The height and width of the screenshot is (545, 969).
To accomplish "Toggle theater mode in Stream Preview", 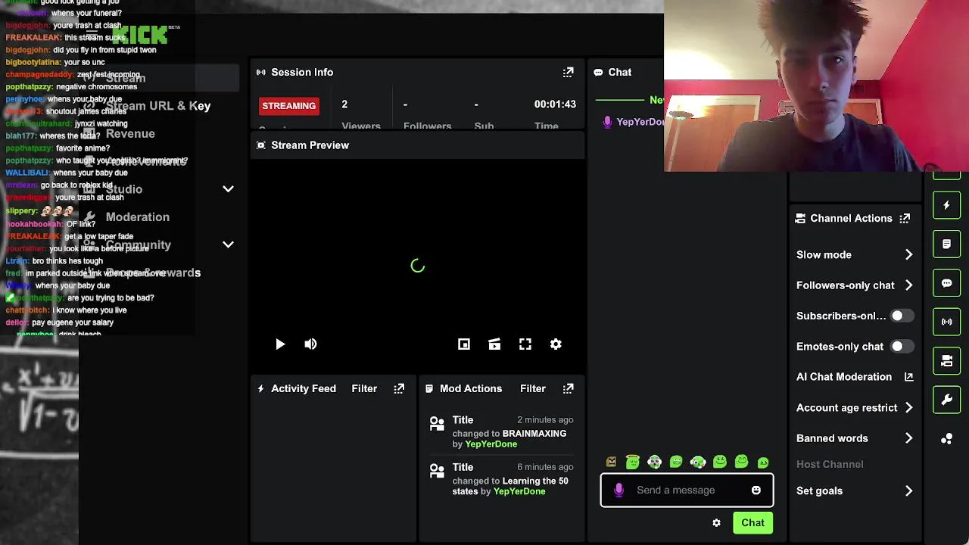I will coord(494,344).
